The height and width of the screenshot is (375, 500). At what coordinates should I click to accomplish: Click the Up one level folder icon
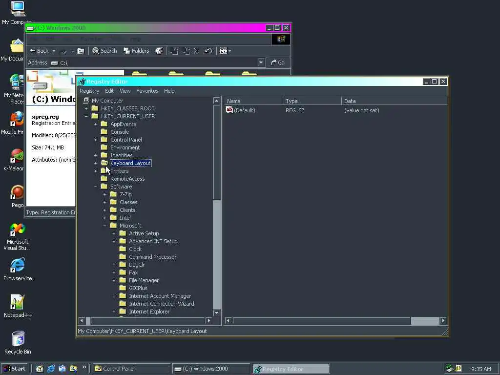pos(81,51)
